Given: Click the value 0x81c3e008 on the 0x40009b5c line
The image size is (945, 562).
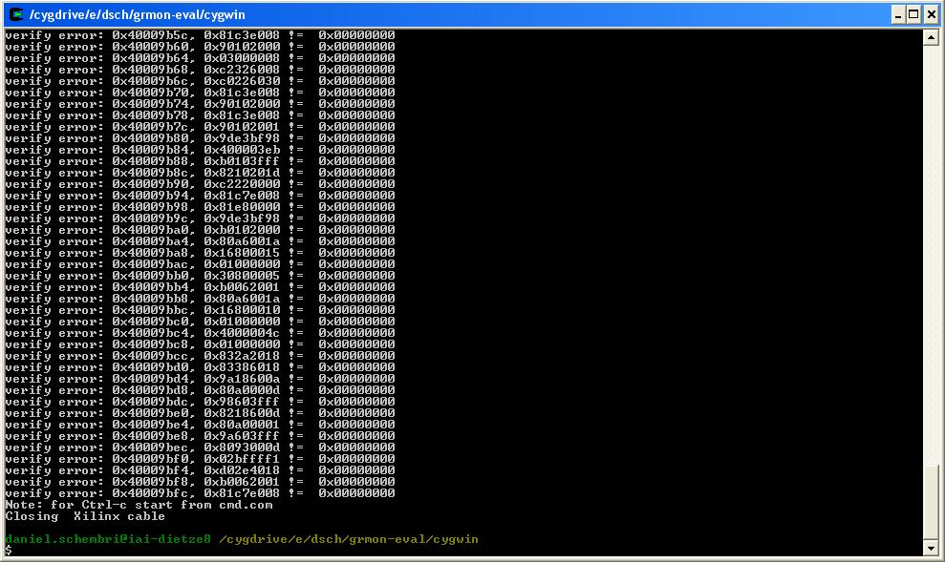Looking at the screenshot, I should point(243,35).
